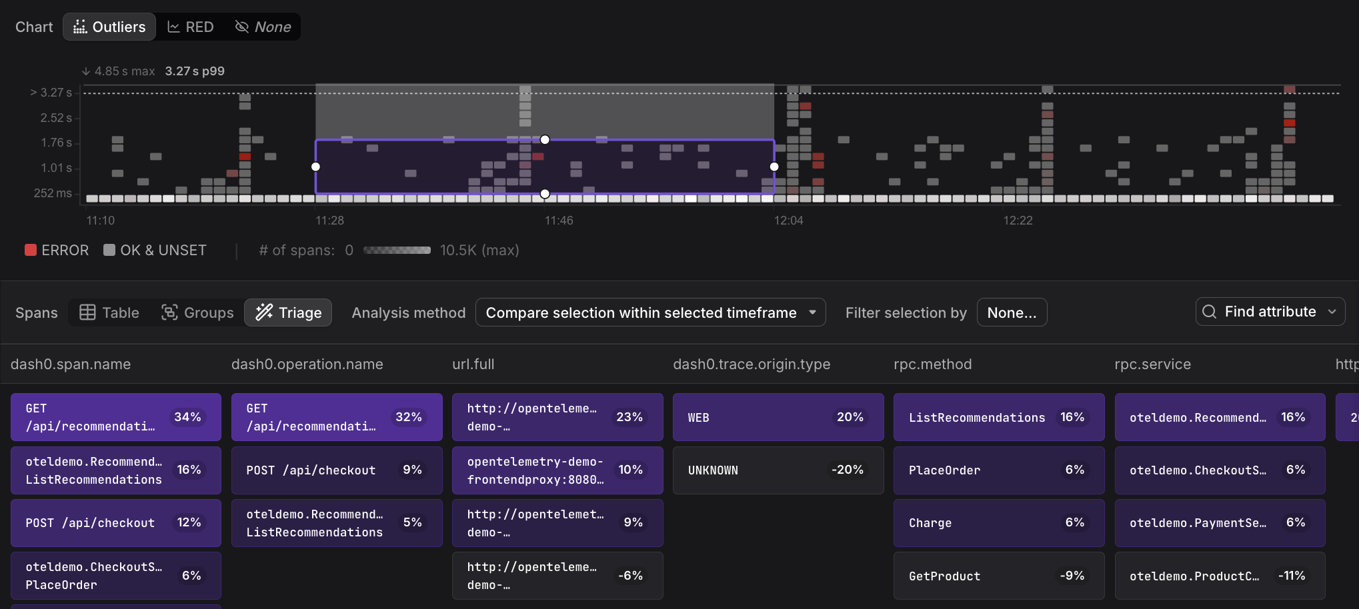Toggle the ERROR legend filter
The height and width of the screenshot is (609, 1359).
click(x=57, y=251)
